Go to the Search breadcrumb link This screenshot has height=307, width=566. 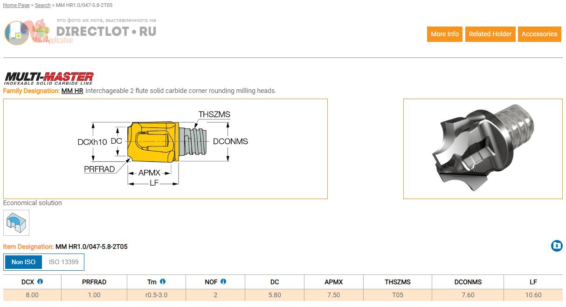coord(42,5)
